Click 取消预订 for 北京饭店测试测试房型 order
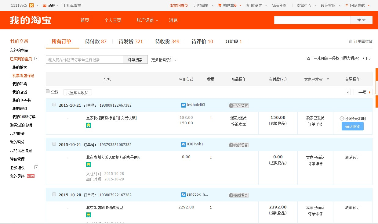The image size is (378, 224). 353,208
